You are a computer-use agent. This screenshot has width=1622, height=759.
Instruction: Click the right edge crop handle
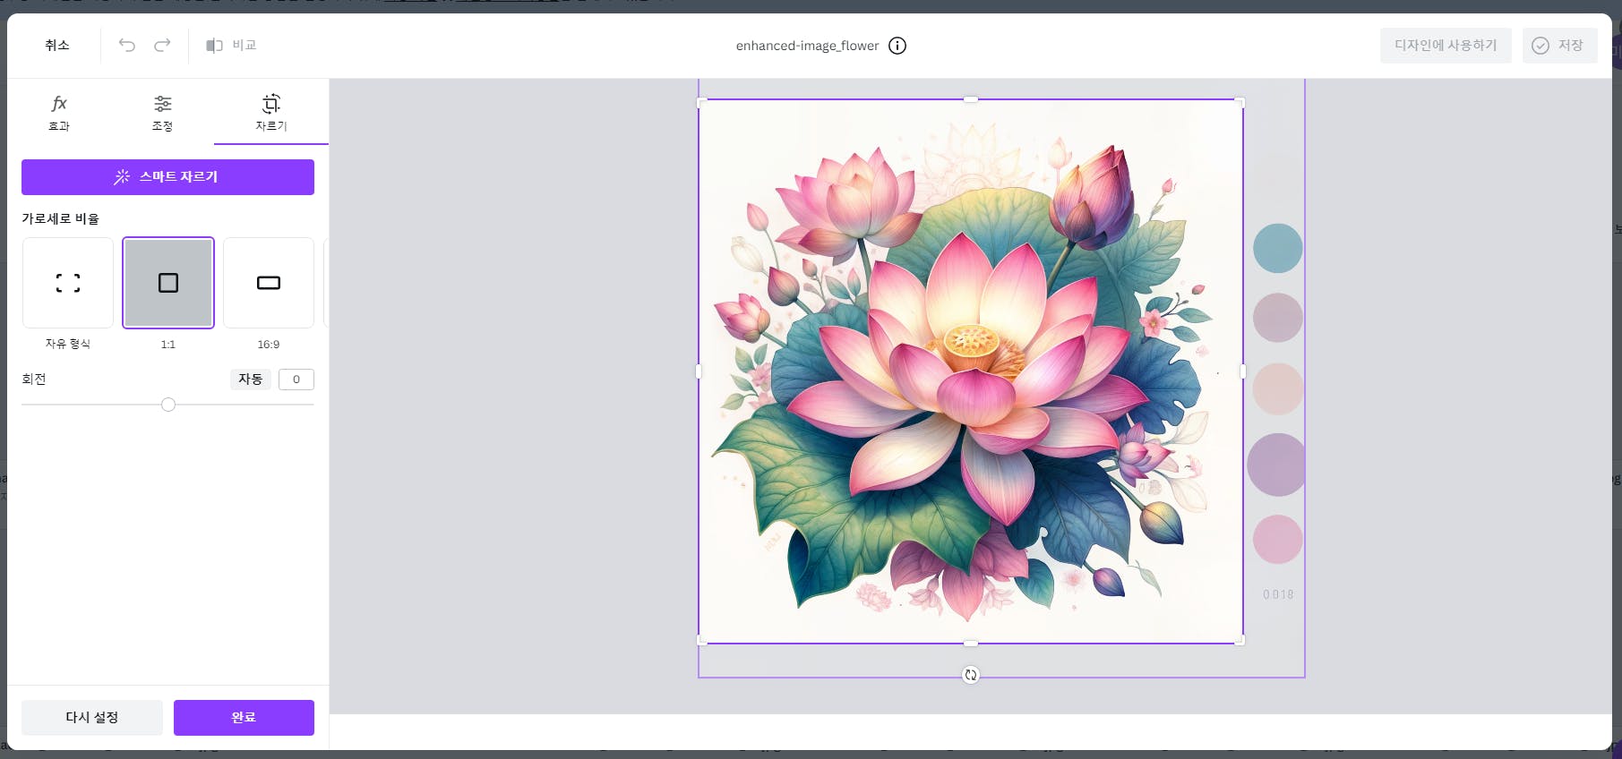pyautogui.click(x=1242, y=371)
